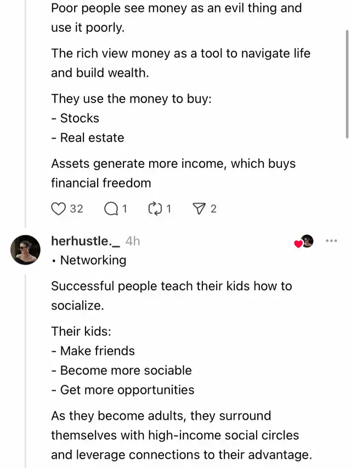This screenshot has height=468, width=351.
Task: Click the "The rich view money" paragraph
Action: [x=180, y=63]
